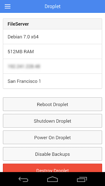Click the Destroy Droplet label text
105x186 pixels.
click(52, 170)
